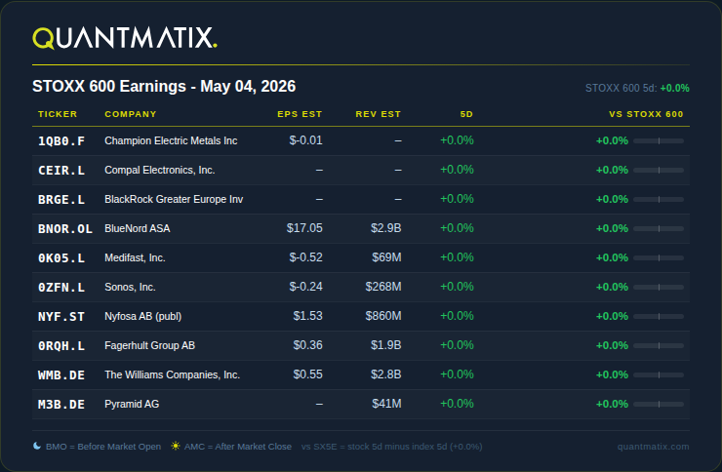The height and width of the screenshot is (472, 722).
Task: Click EPS estimate $1.53
Action: pos(307,316)
